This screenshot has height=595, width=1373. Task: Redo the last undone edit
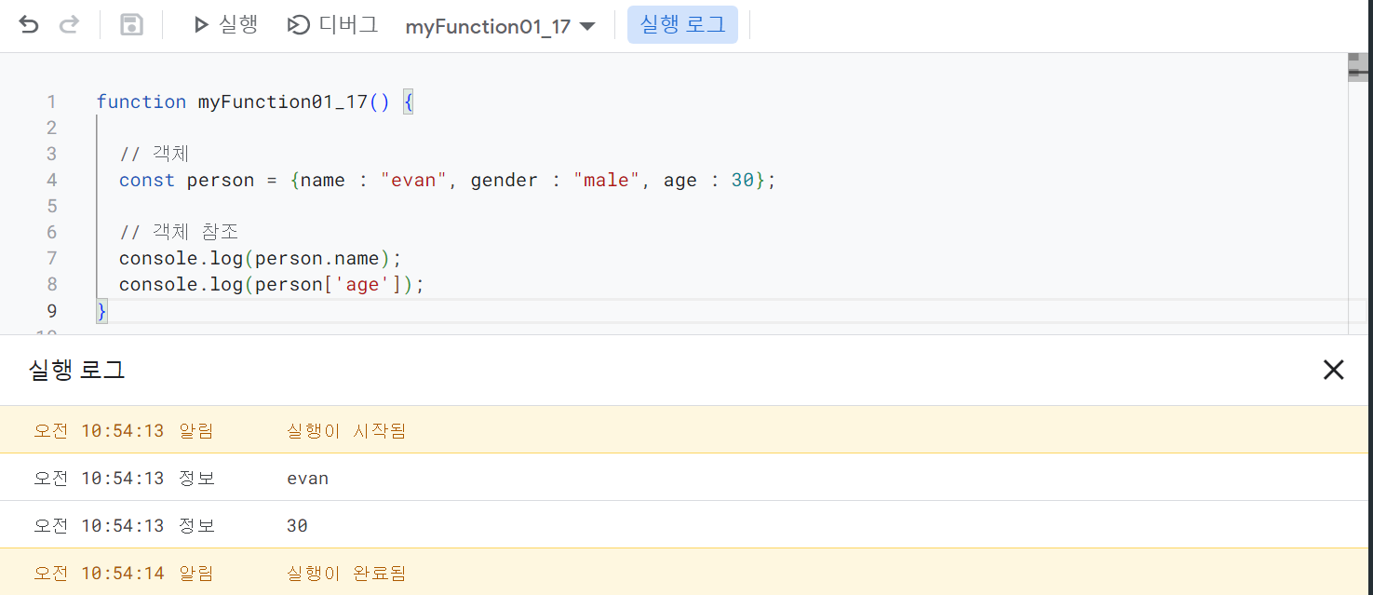coord(70,25)
